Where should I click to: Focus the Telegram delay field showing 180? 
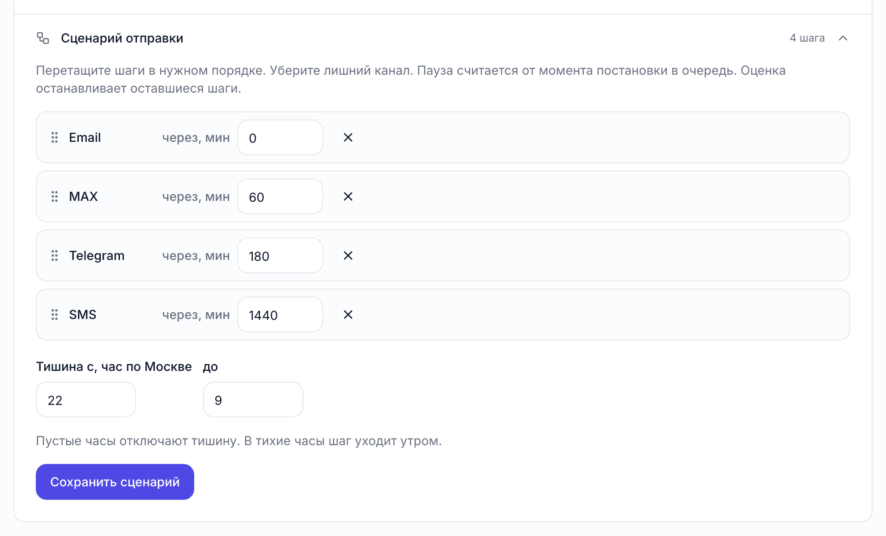tap(280, 255)
